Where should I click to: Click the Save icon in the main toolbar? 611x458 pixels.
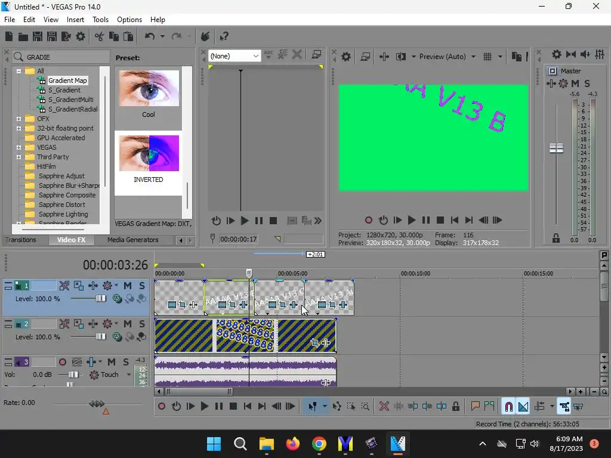pos(38,36)
